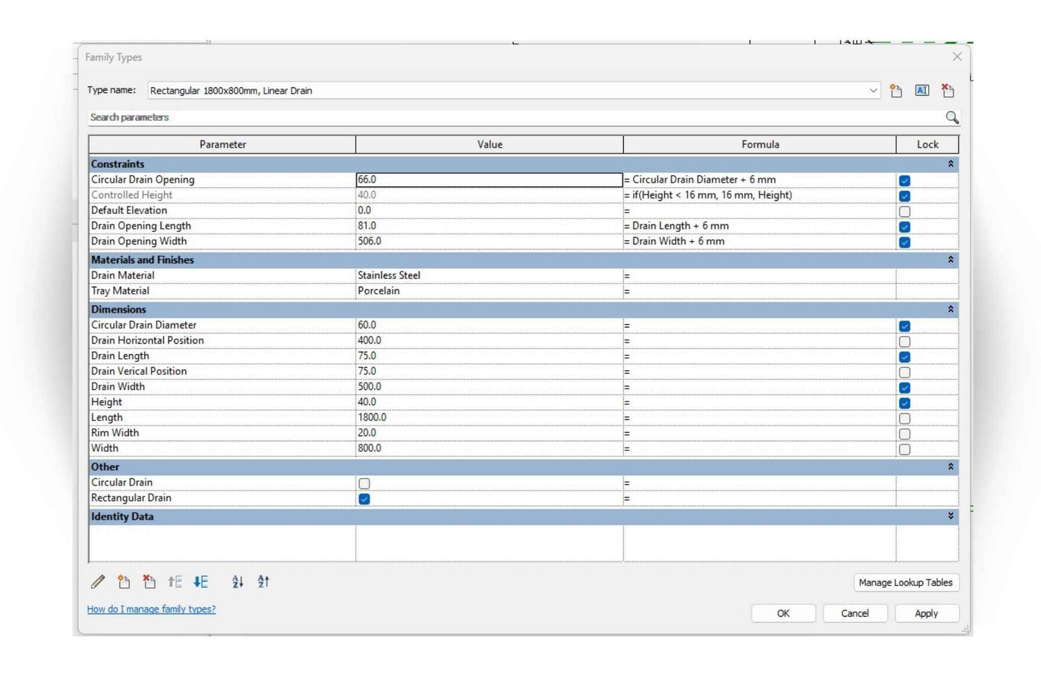This screenshot has height=673, width=1041.
Task: Click the Delete Type icon at top right
Action: coord(947,91)
